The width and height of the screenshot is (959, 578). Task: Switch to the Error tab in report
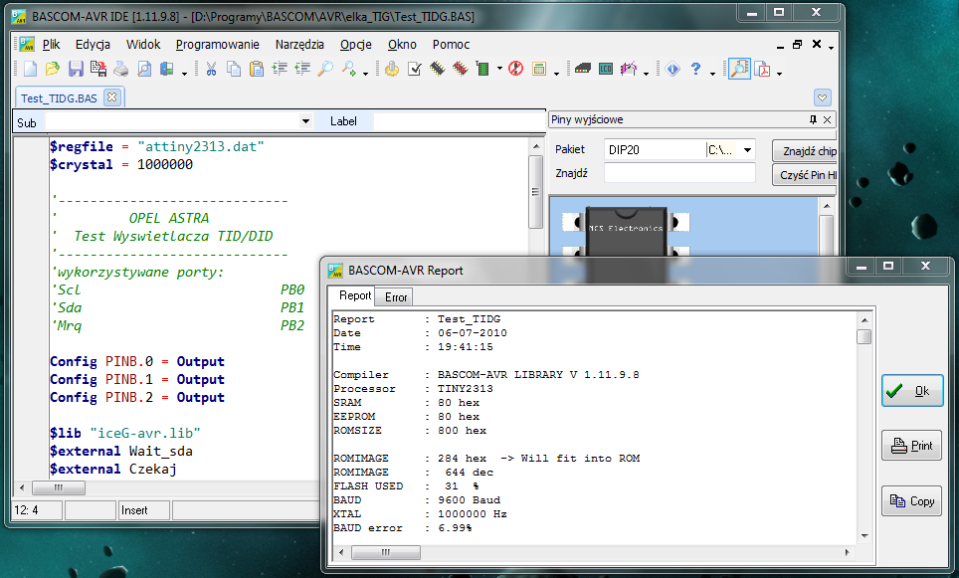pyautogui.click(x=396, y=296)
